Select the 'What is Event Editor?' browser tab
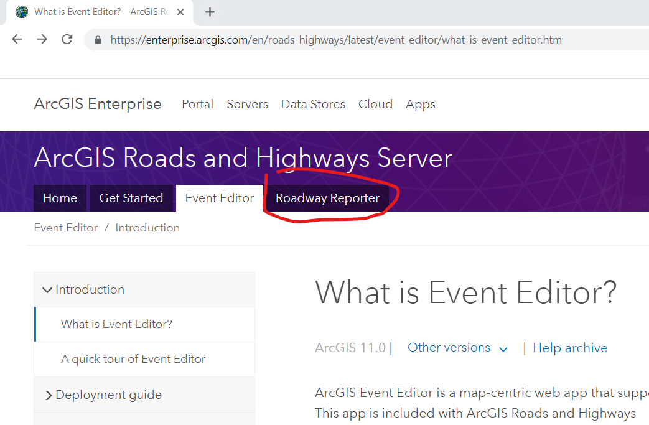 (100, 12)
